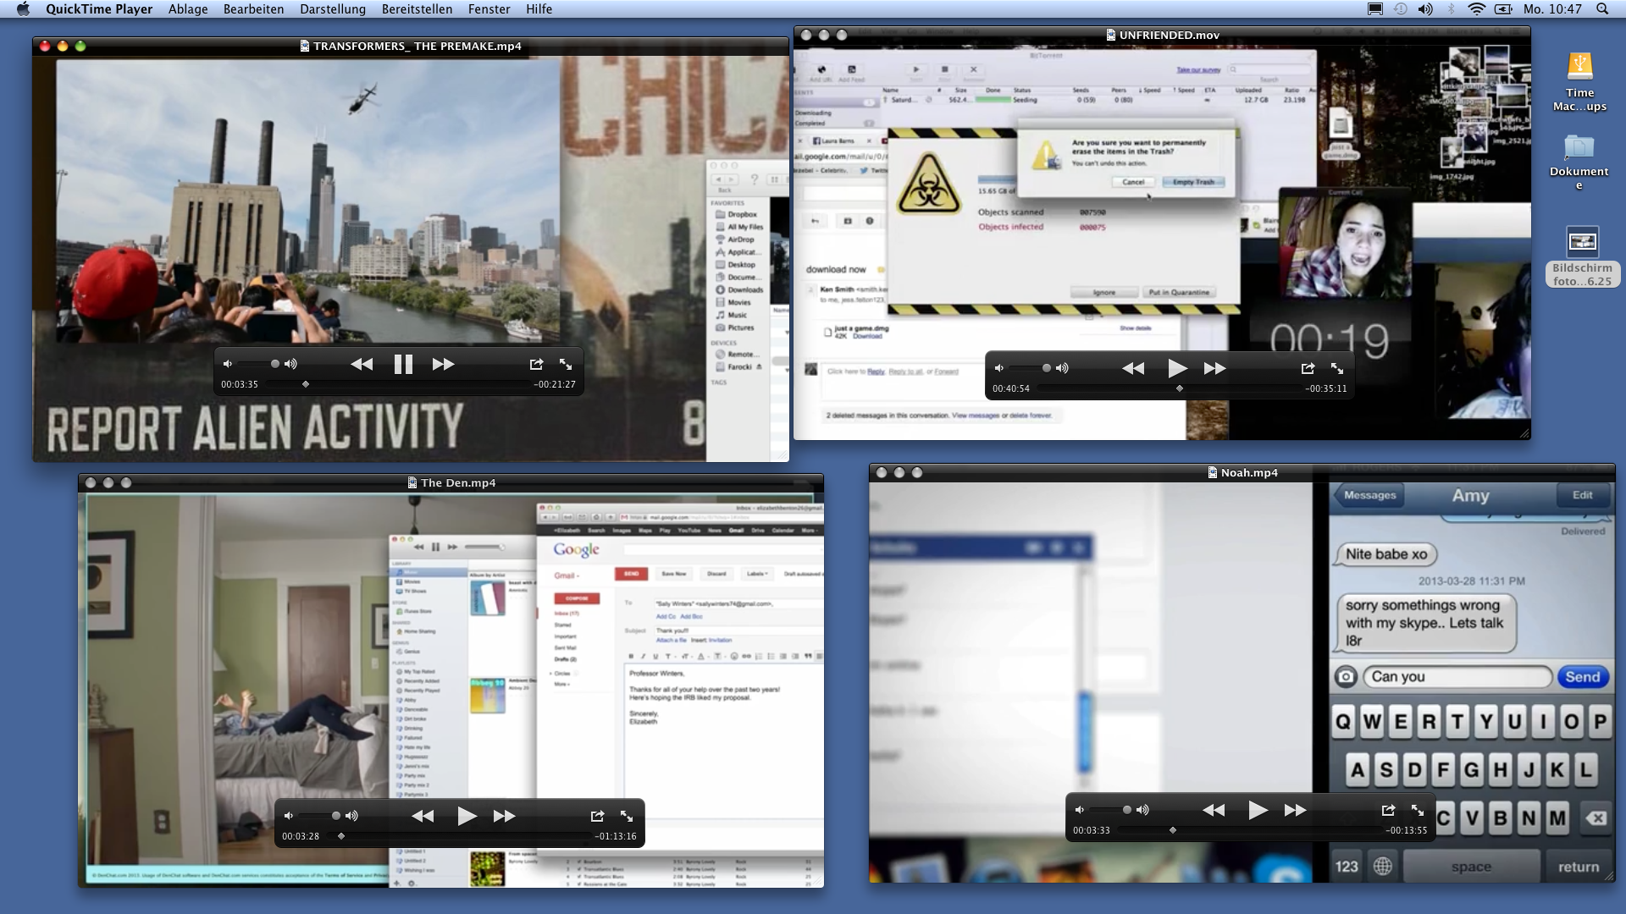
Task: Click the clock Mo. 10:47
Action: [x=1552, y=9]
